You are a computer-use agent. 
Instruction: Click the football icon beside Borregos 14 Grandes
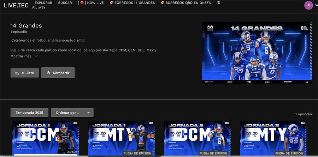point(112,3)
